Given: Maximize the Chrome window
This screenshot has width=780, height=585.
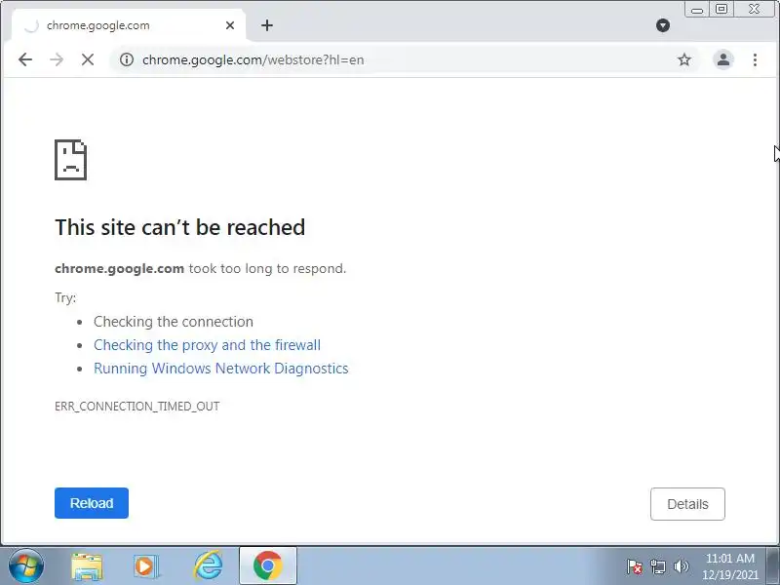Looking at the screenshot, I should pyautogui.click(x=721, y=9).
